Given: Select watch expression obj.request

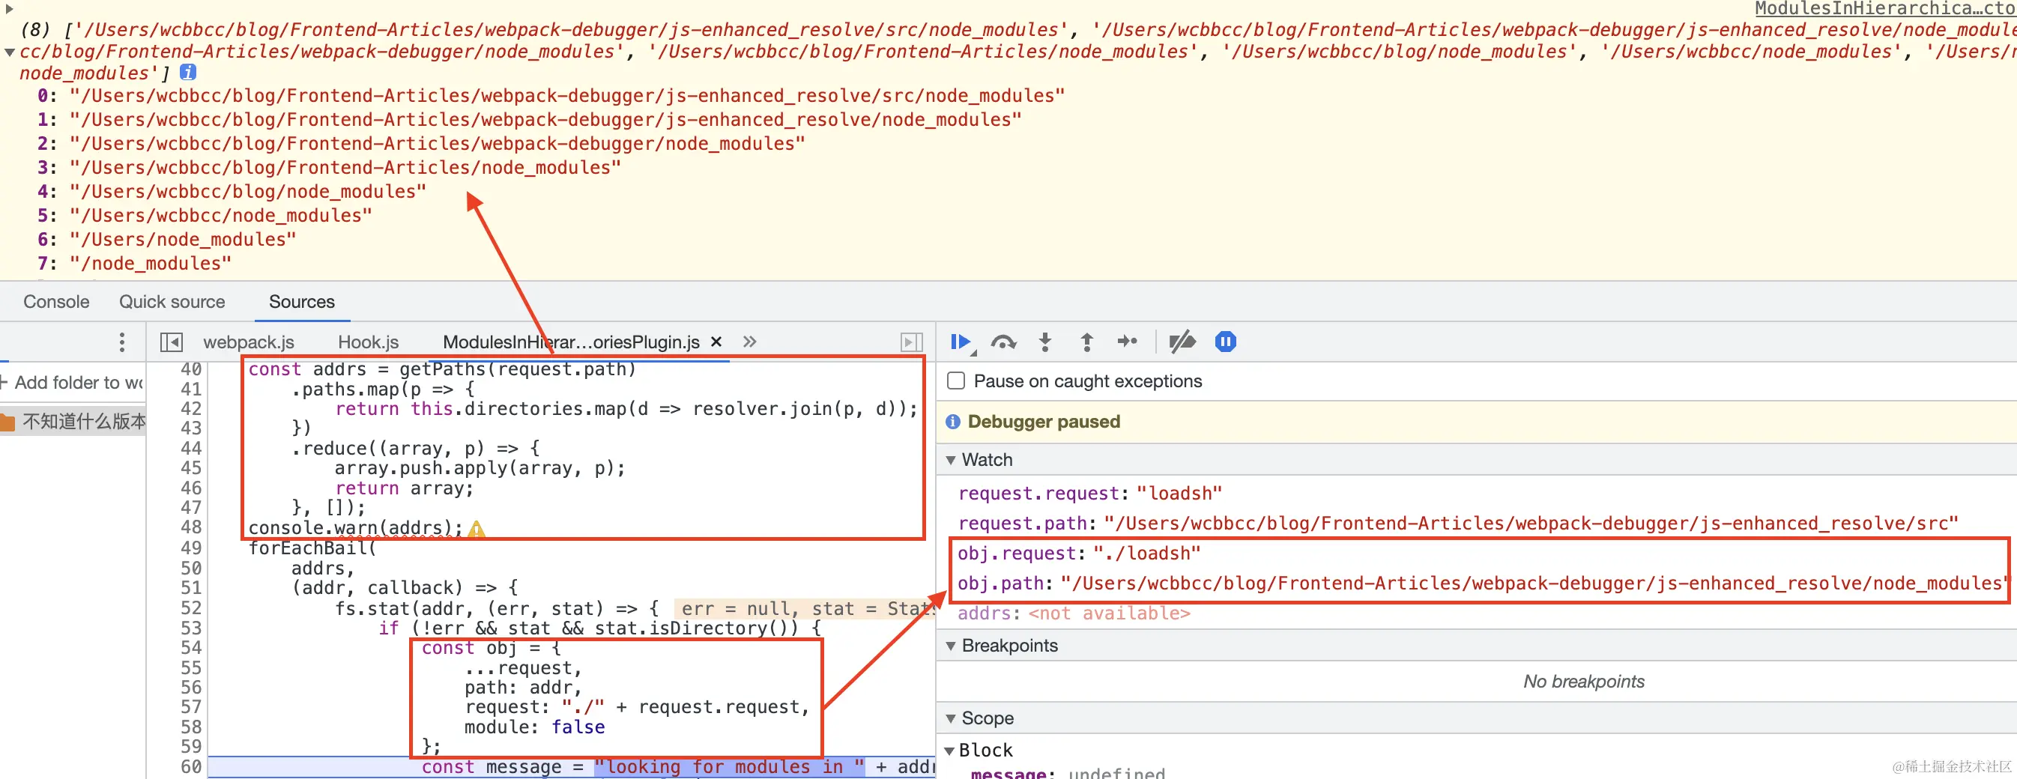Looking at the screenshot, I should pyautogui.click(x=1079, y=553).
